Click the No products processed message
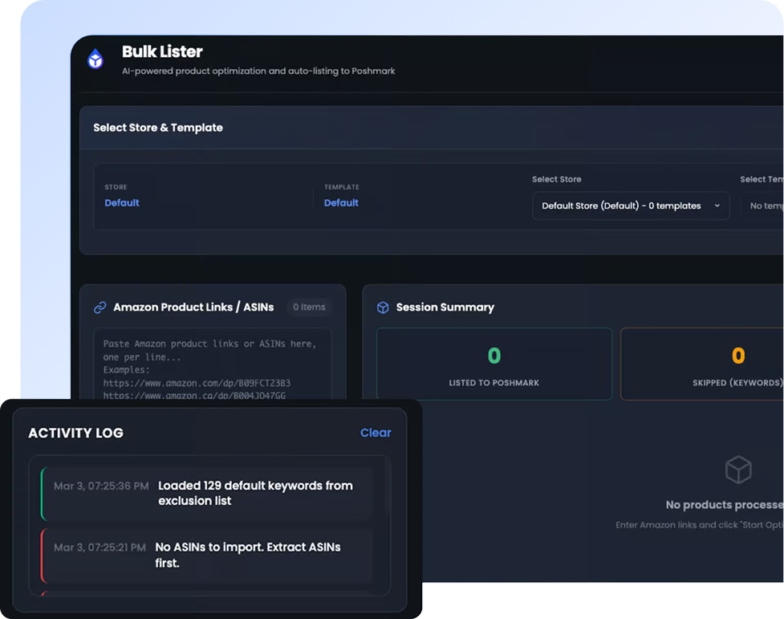The height and width of the screenshot is (619, 784). [x=724, y=505]
